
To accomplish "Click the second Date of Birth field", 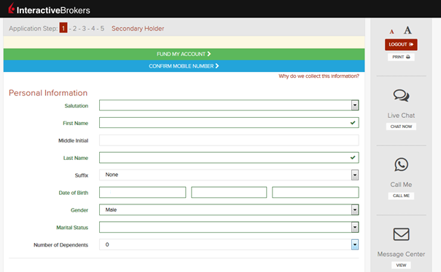I will coord(229,192).
